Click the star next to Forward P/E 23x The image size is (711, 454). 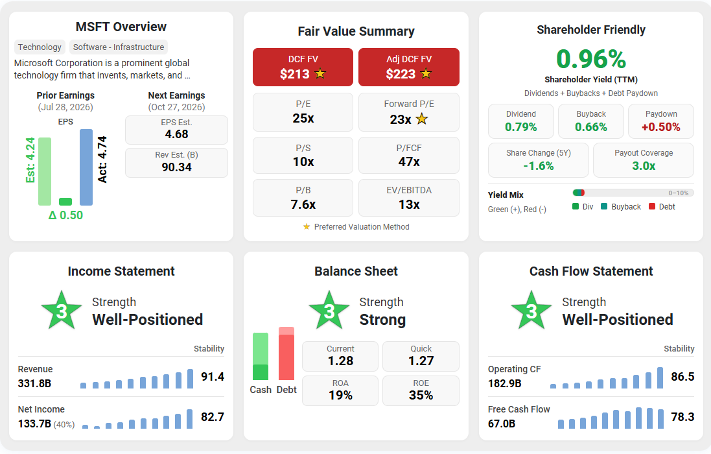click(422, 119)
